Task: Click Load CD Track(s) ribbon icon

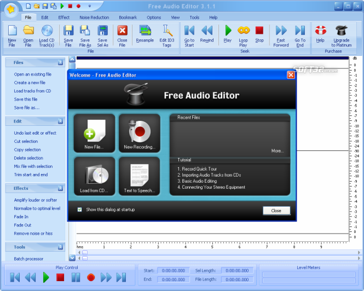Action: coord(47,36)
